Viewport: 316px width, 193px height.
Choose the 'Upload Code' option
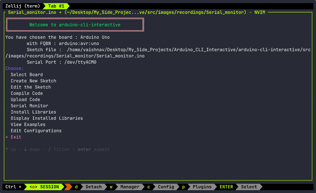tap(26, 100)
